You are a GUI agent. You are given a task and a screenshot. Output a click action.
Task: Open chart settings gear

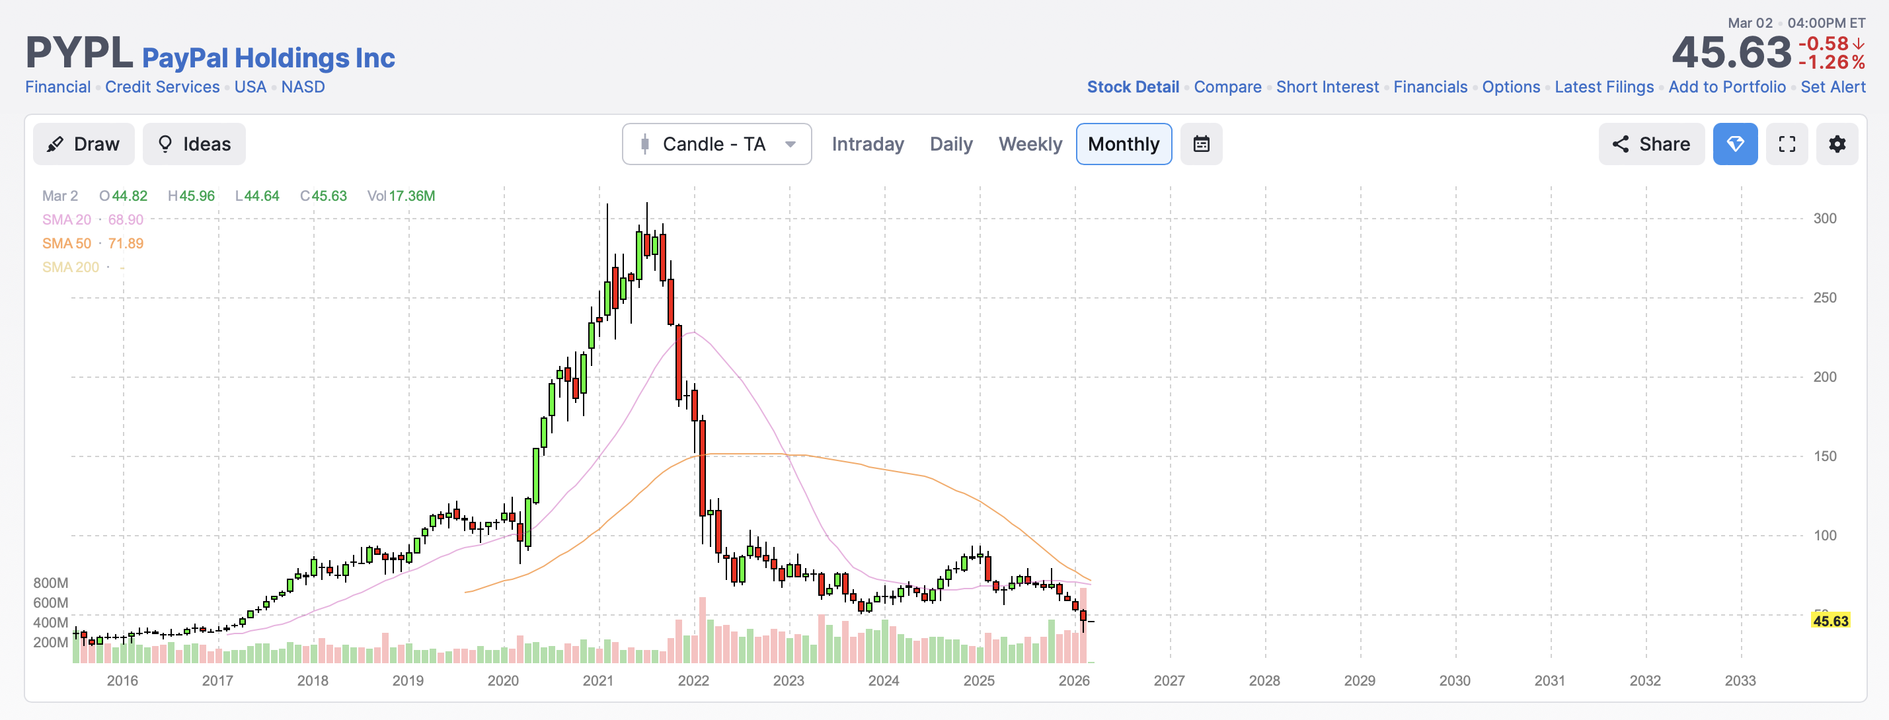point(1836,144)
